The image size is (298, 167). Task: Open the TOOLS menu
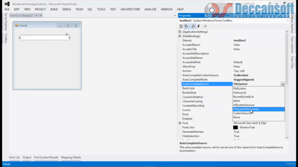pos(101,9)
